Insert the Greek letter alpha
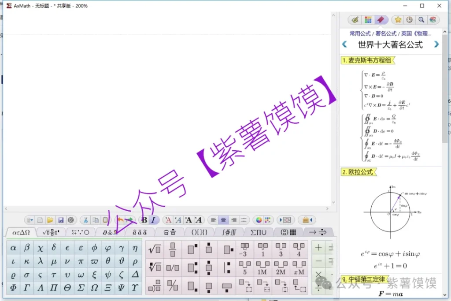Viewport: 451px width, 301px height. (13, 248)
